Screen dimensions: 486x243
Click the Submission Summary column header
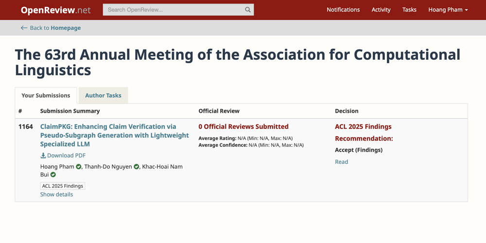pos(70,111)
